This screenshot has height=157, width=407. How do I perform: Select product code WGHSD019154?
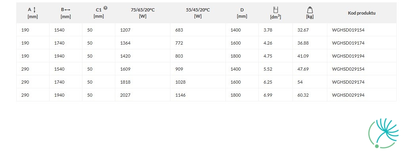tap(348, 30)
